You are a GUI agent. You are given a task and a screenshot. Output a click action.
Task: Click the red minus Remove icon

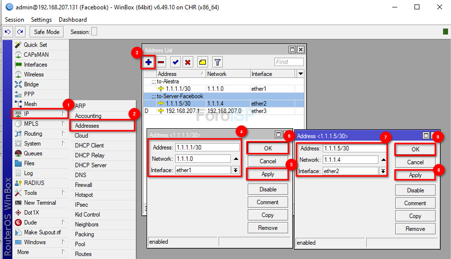click(161, 62)
